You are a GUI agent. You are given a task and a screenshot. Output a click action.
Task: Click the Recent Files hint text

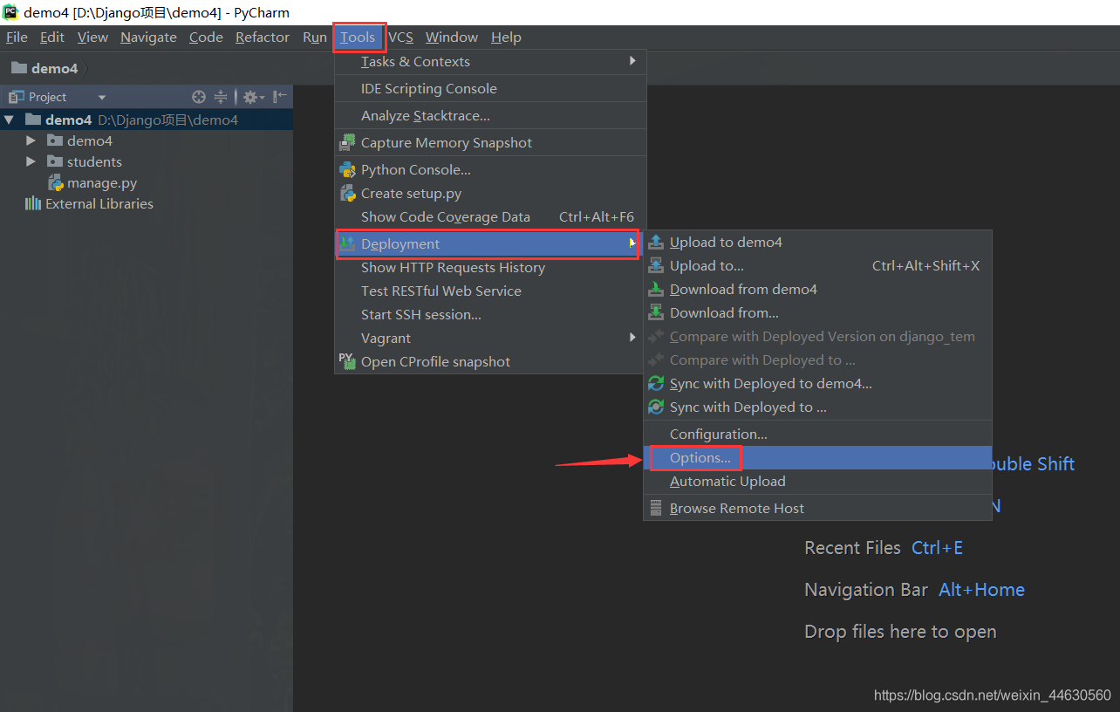(x=852, y=547)
